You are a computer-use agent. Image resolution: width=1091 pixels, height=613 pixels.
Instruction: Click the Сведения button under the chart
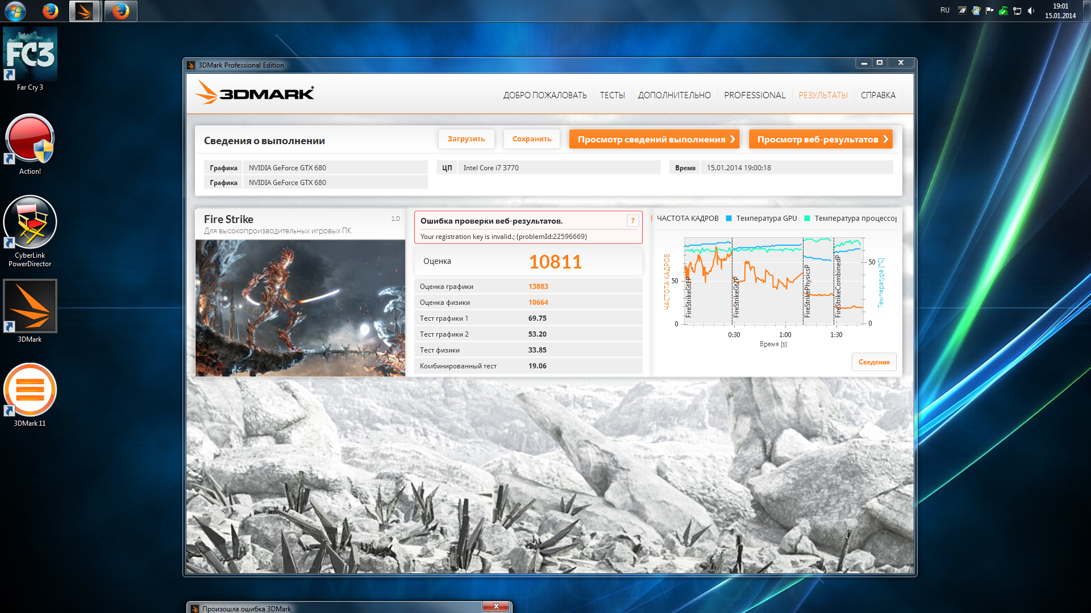pos(873,362)
